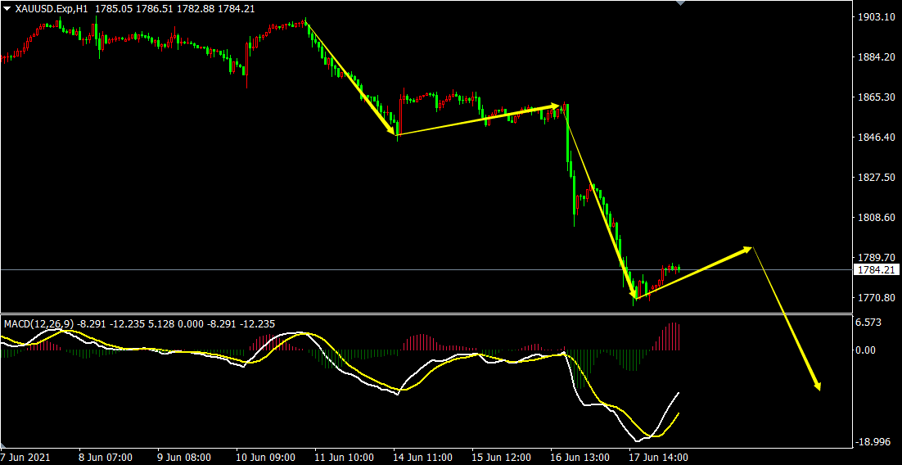This screenshot has height=465, width=902.
Task: Click the chart shift marker triangle at top
Action: [x=681, y=3]
